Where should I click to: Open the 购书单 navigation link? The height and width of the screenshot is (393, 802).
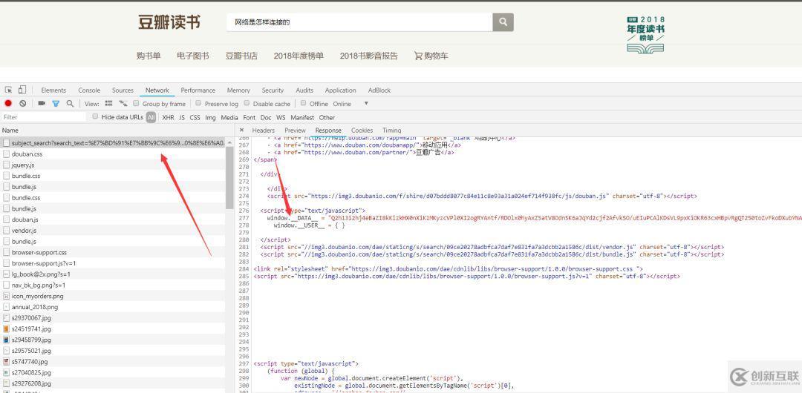point(149,56)
